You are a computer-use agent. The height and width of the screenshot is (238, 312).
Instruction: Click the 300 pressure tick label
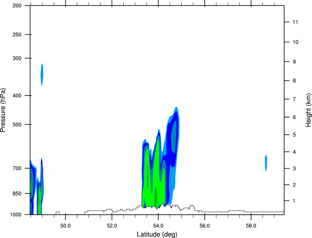(x=17, y=58)
